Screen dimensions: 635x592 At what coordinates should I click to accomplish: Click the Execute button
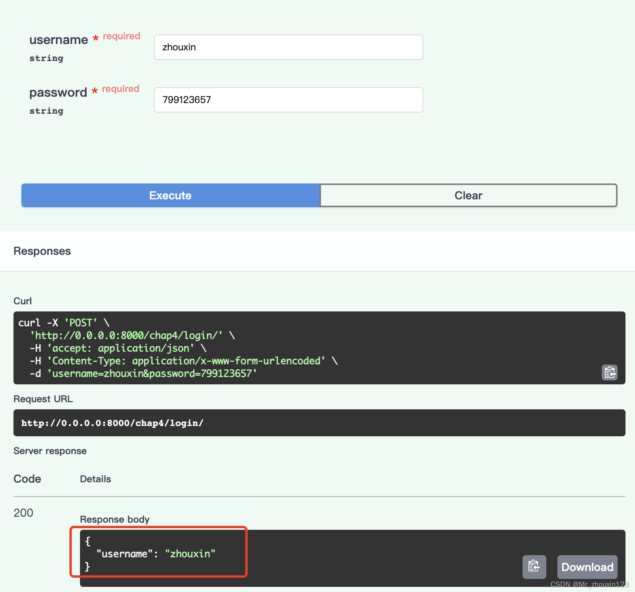171,195
